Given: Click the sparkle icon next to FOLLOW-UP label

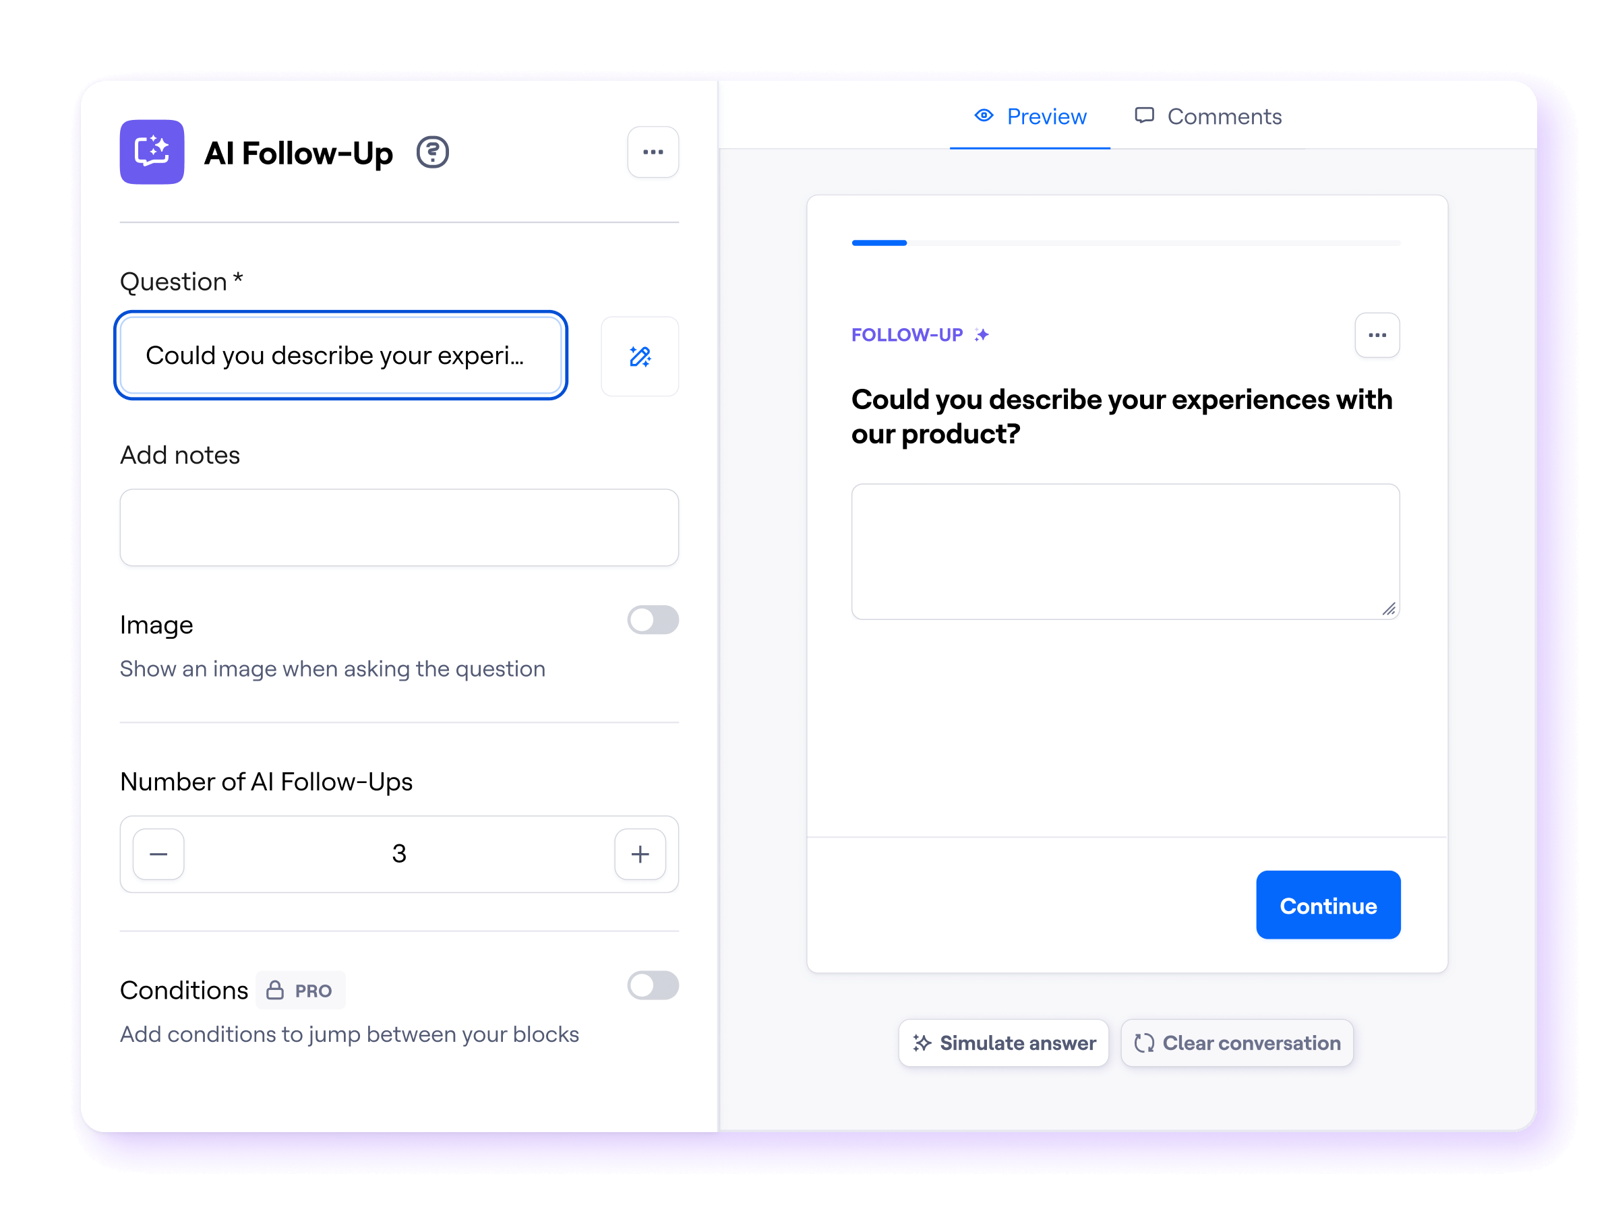Looking at the screenshot, I should point(982,335).
